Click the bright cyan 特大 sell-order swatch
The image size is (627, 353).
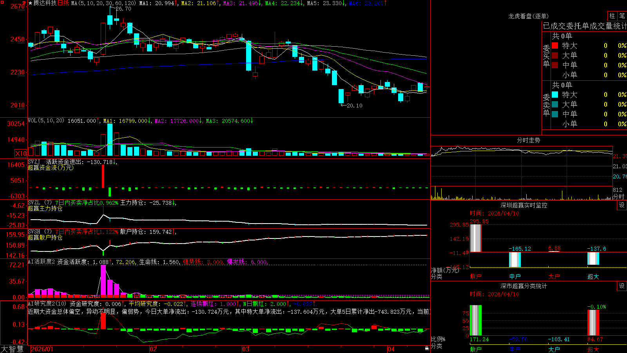555,95
